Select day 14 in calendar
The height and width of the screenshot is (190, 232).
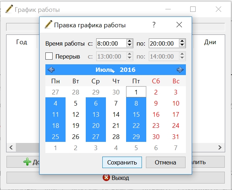click(116, 114)
